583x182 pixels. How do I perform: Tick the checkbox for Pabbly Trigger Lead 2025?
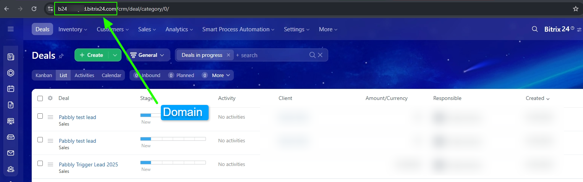coord(40,163)
